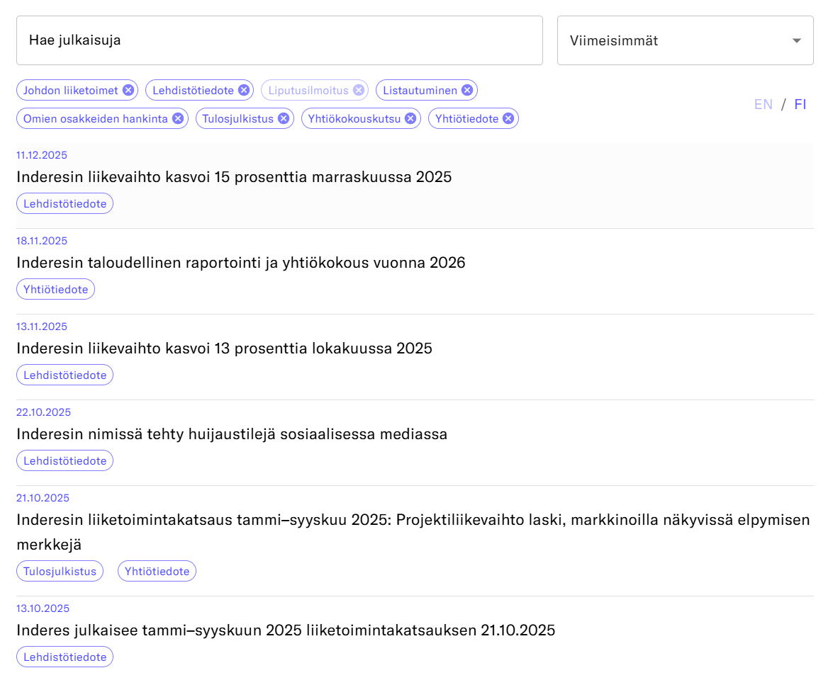Open the Viimeisimmät sort dropdown

point(673,40)
